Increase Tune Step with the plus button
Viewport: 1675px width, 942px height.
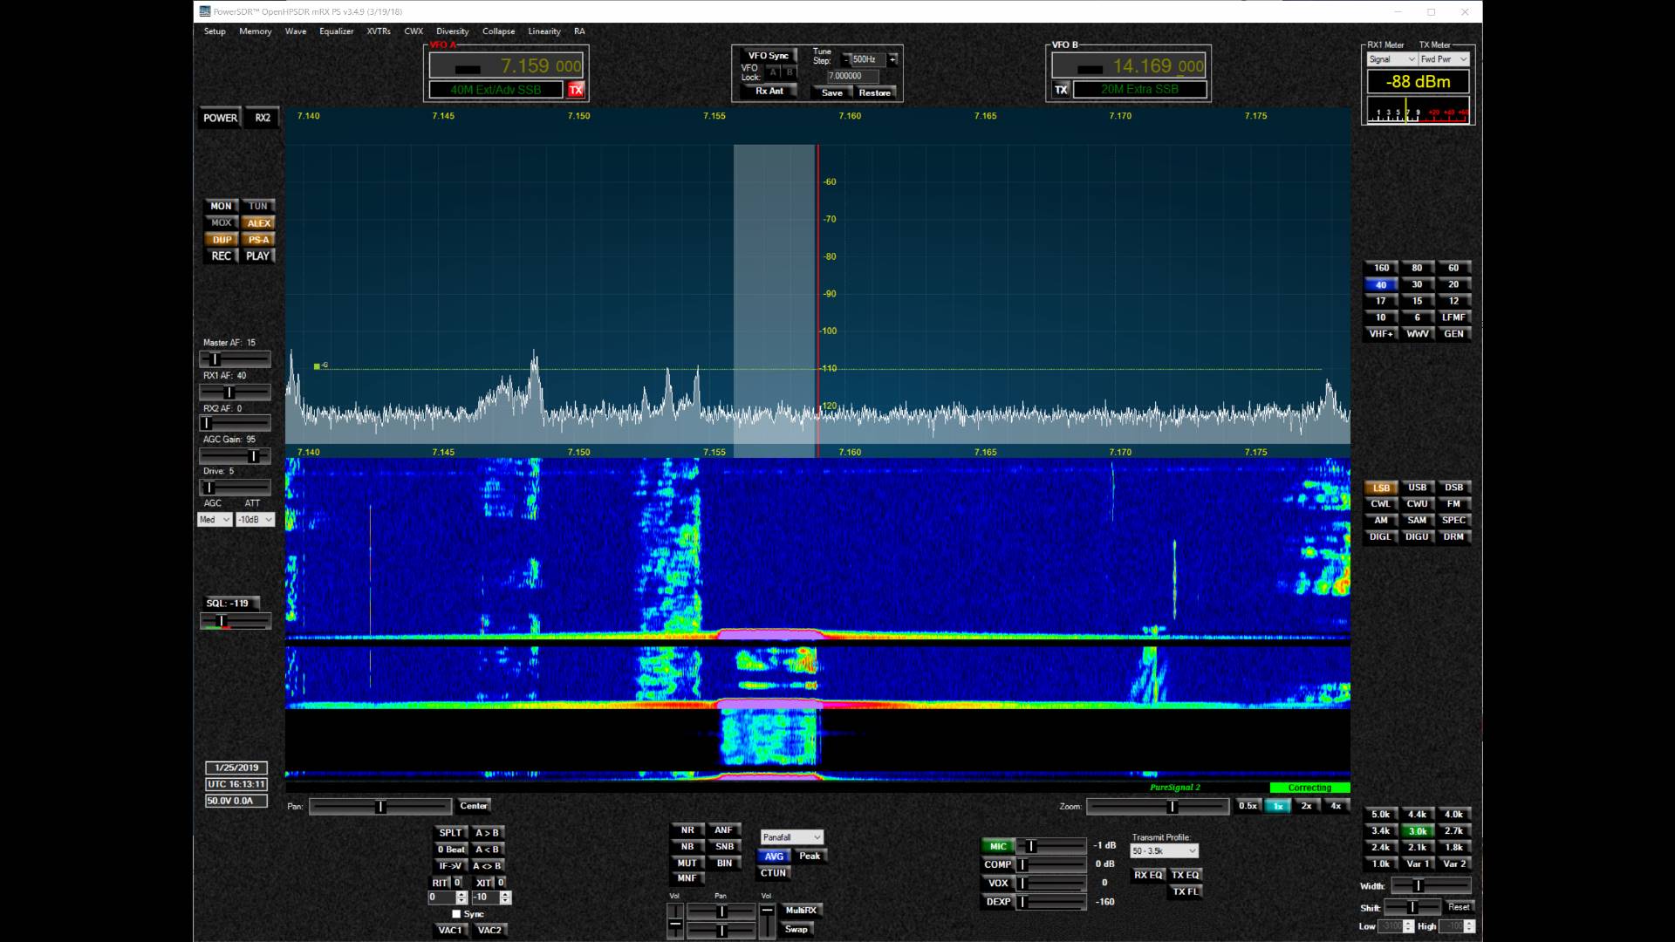click(x=892, y=59)
